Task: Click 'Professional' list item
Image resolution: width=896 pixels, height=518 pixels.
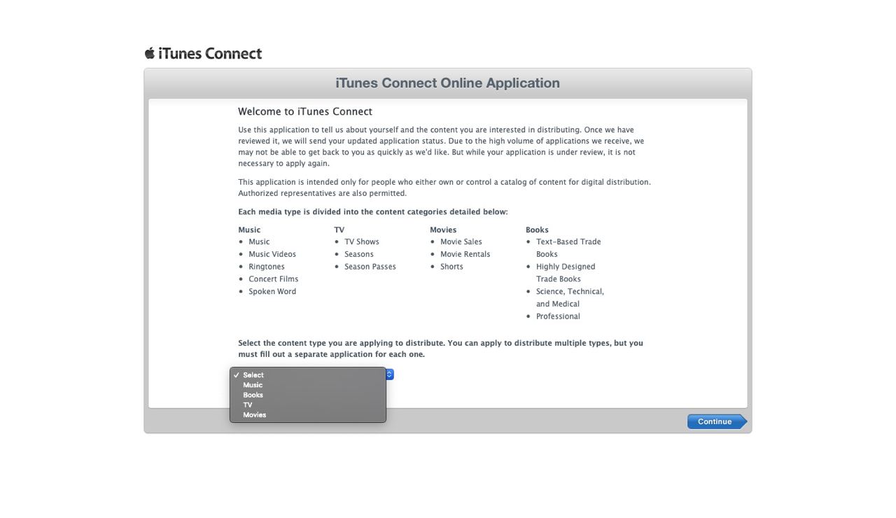Action: pos(558,316)
